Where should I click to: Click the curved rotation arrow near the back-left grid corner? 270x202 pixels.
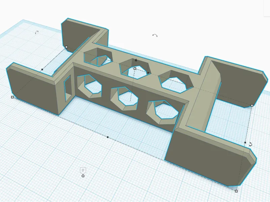coord(37,32)
